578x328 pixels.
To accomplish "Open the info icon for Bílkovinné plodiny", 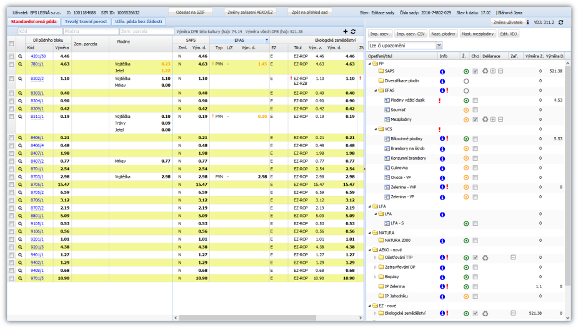I will click(442, 138).
